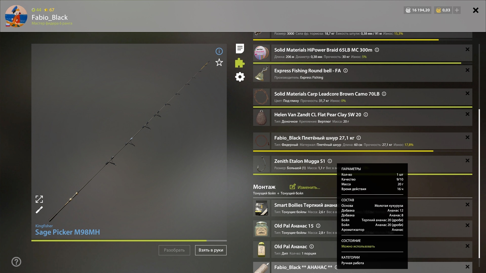Remove Express Fishing Round bell from setup
This screenshot has height=273, width=486.
pyautogui.click(x=467, y=70)
